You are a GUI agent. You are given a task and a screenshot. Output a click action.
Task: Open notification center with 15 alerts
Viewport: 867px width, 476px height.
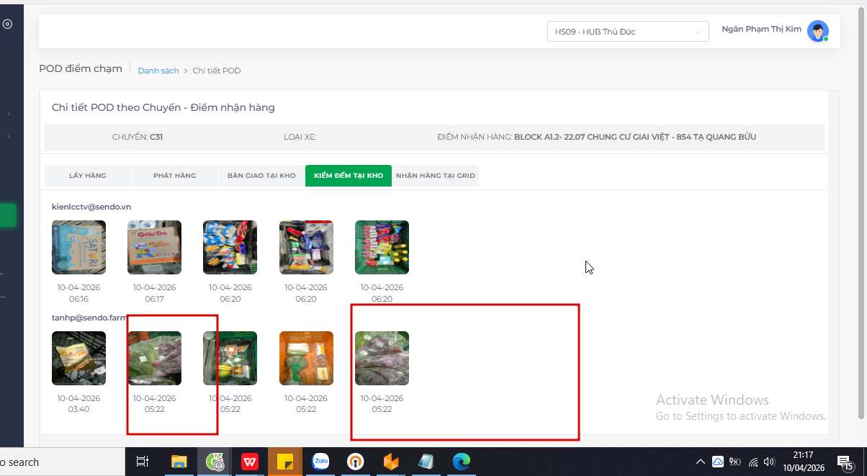845,462
